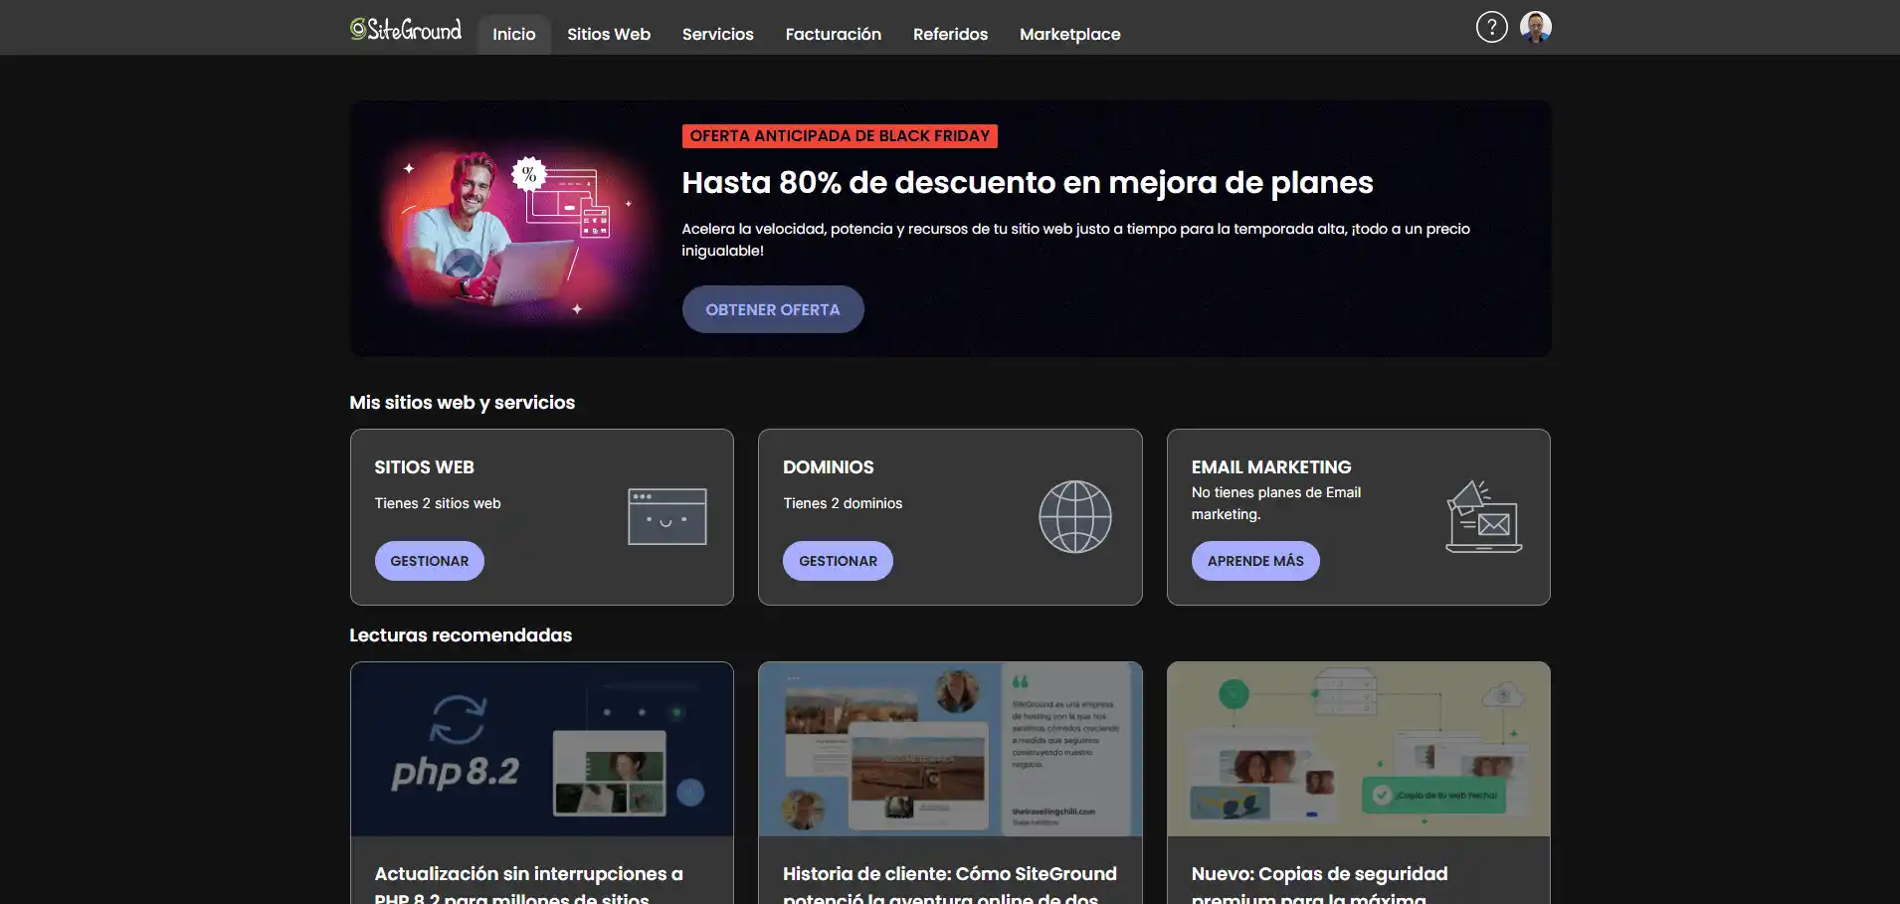Click the email megaphone icon in Email Marketing card

pos(1483,516)
